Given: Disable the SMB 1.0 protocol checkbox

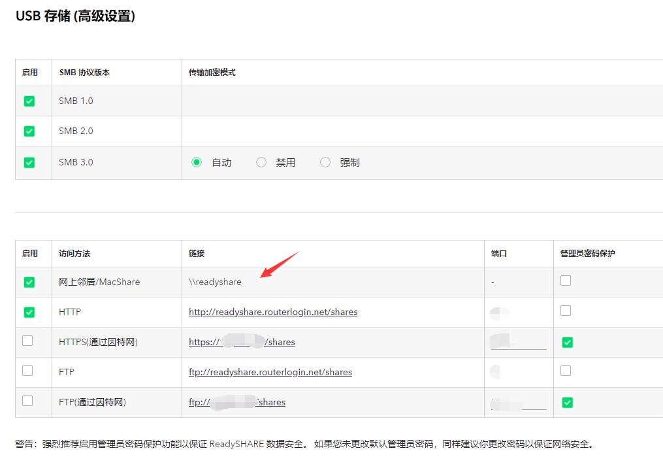Looking at the screenshot, I should 29,101.
